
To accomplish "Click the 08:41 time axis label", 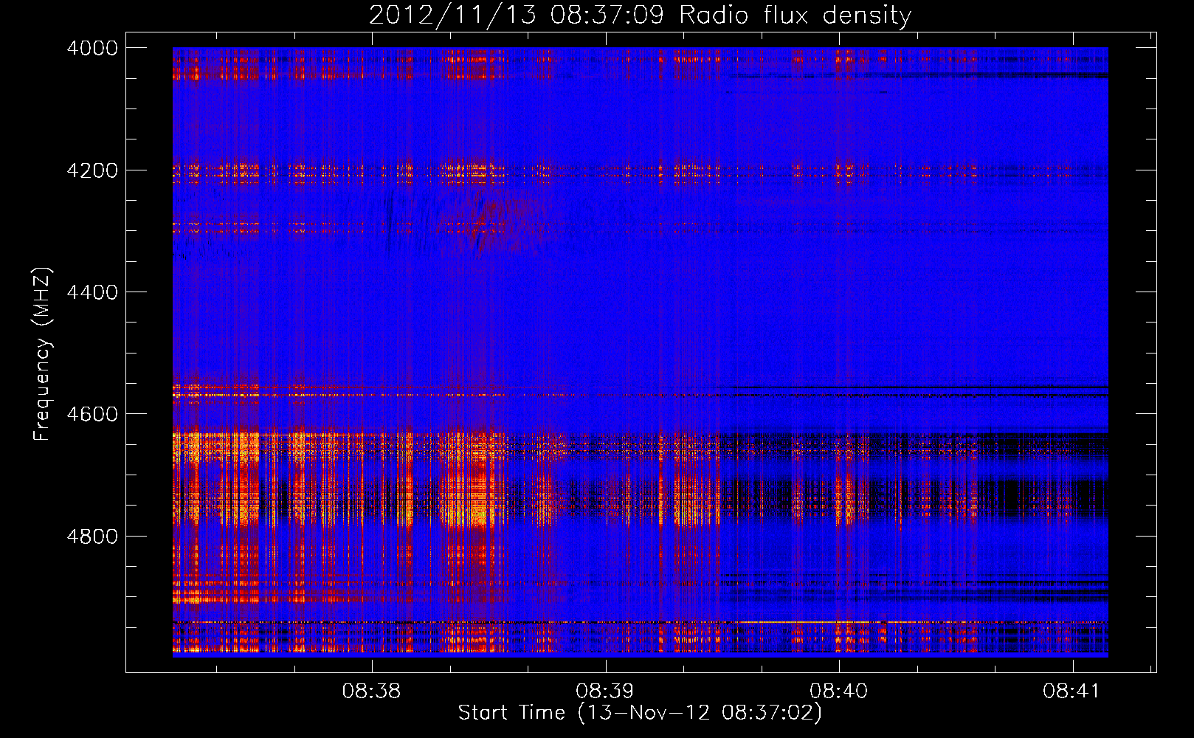I will tap(1072, 692).
